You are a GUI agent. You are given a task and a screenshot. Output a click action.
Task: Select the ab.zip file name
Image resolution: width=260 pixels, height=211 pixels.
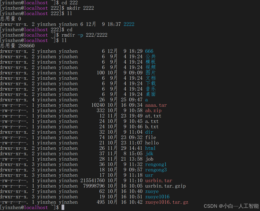pyautogui.click(x=153, y=110)
